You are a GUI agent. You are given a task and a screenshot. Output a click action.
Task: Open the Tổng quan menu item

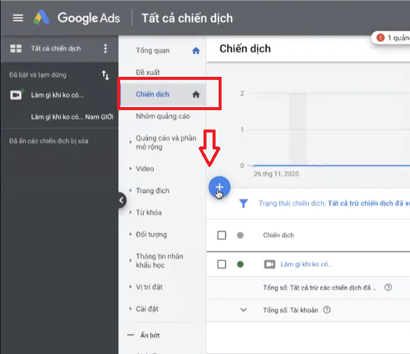[x=153, y=51]
